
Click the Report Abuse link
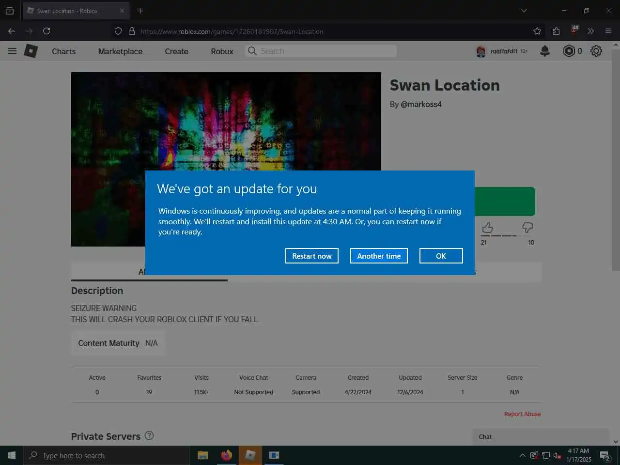pos(522,414)
